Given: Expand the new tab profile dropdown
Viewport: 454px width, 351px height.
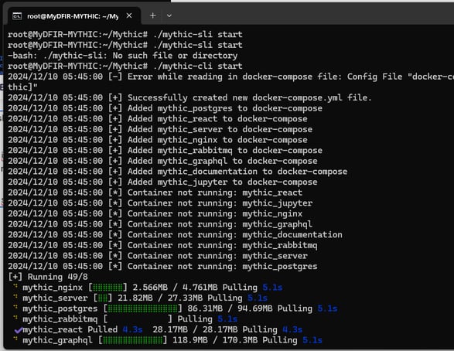Looking at the screenshot, I should click(169, 16).
